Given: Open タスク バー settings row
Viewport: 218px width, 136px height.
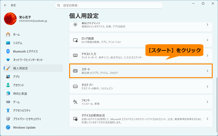Looking at the screenshot, I should [x=141, y=87].
